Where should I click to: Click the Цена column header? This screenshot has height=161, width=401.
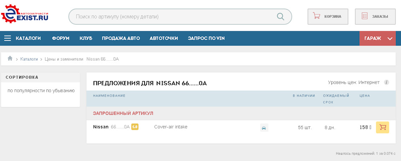pyautogui.click(x=365, y=96)
